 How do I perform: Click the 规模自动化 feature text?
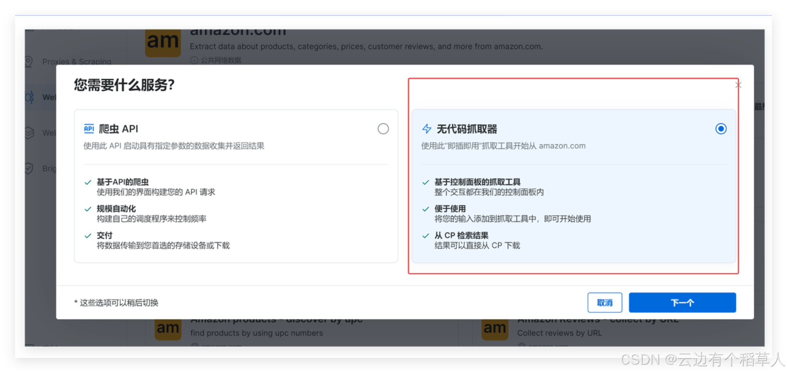click(116, 209)
